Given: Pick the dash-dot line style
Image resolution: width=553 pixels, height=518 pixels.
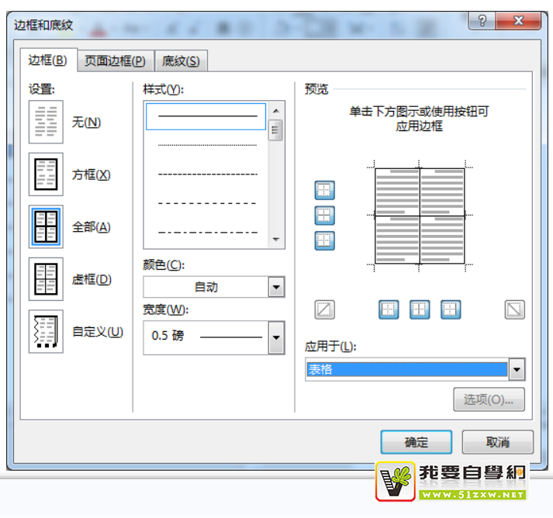Looking at the screenshot, I should coord(207,233).
